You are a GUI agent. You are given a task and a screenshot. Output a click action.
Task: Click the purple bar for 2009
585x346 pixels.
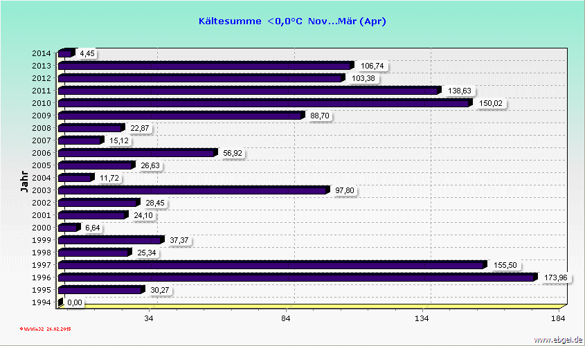[x=181, y=116]
